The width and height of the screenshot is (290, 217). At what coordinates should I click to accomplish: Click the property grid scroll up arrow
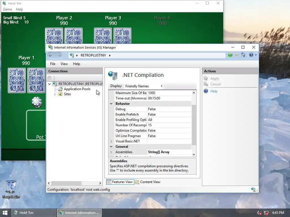click(x=194, y=93)
